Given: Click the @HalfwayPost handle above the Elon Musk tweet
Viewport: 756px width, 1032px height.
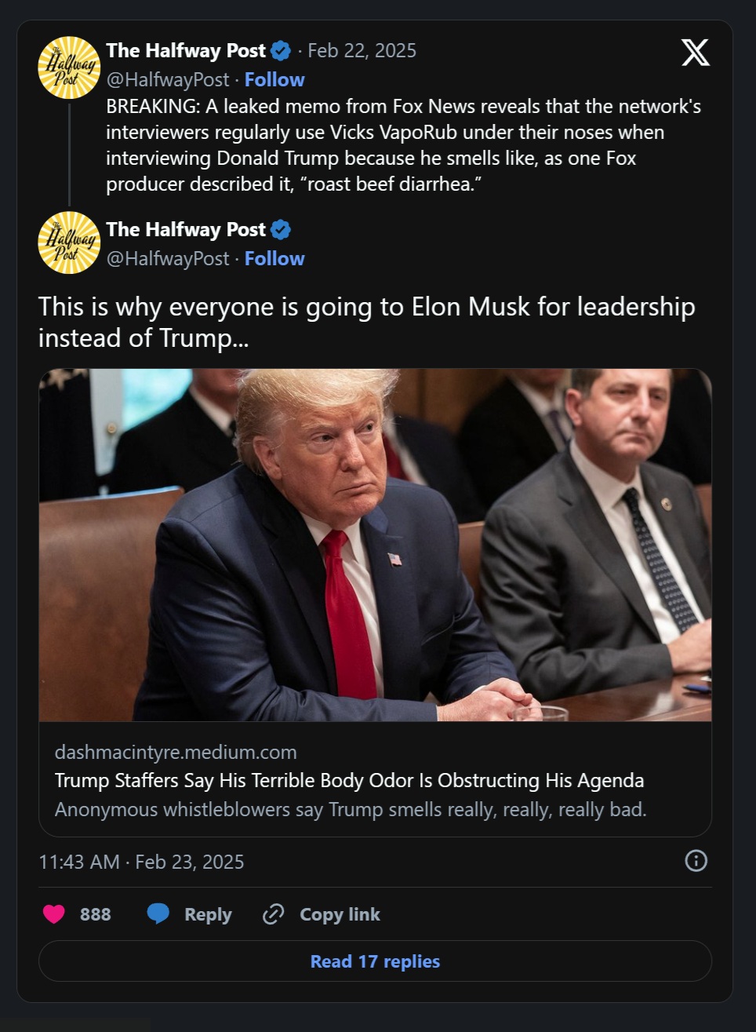Looking at the screenshot, I should 168,259.
